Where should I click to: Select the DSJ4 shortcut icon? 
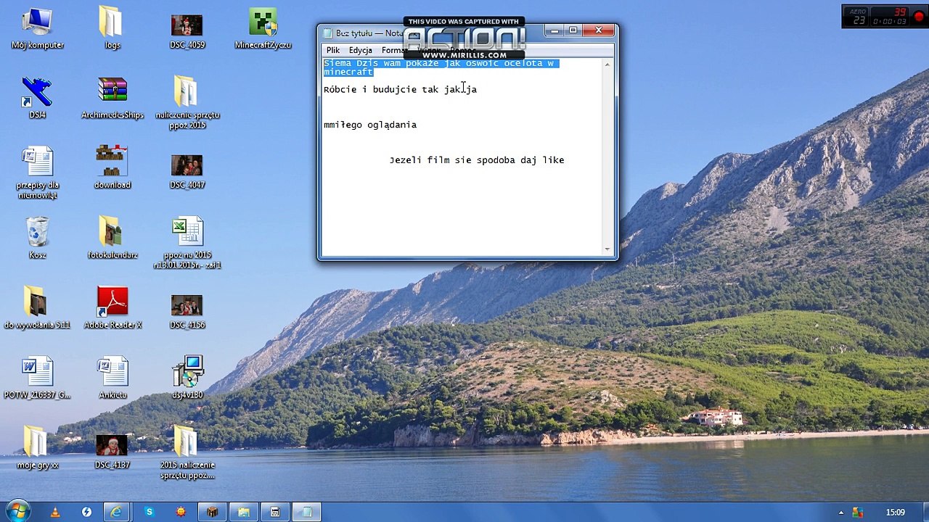37,99
